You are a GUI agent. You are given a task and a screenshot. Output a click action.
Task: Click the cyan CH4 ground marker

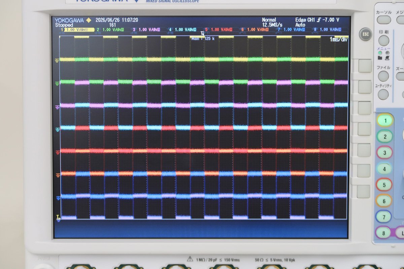57,129
